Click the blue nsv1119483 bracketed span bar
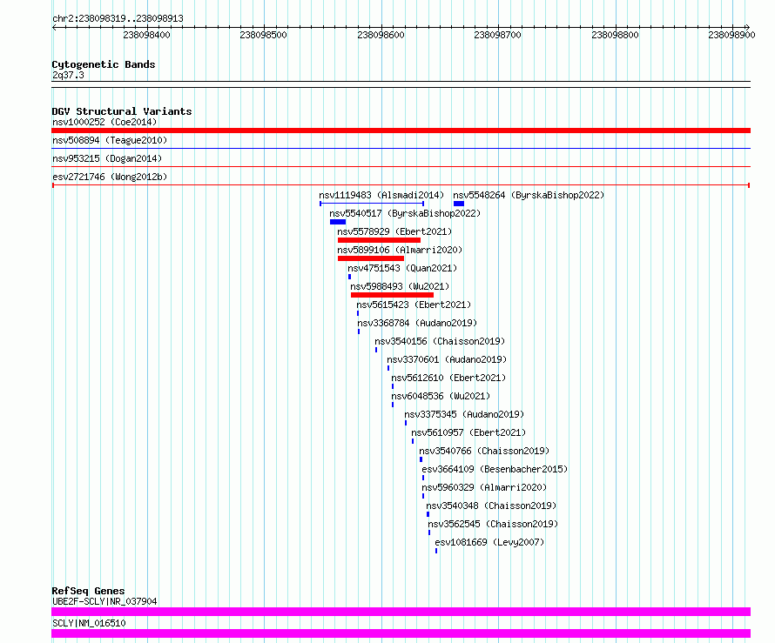The image size is (775, 643). point(372,204)
